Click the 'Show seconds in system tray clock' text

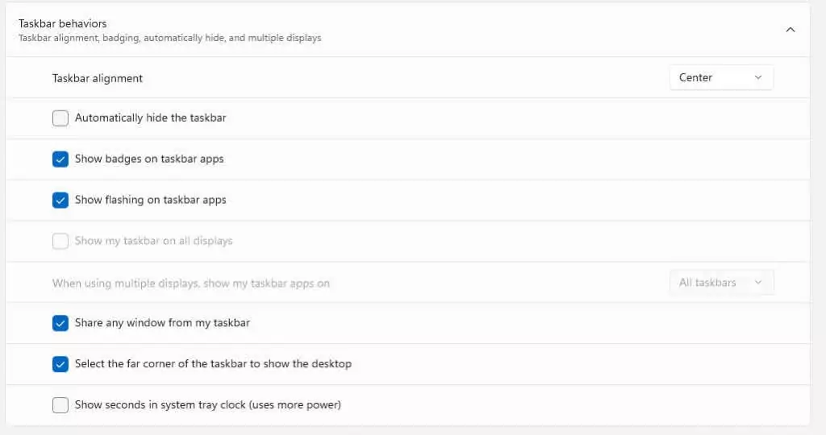pos(207,405)
